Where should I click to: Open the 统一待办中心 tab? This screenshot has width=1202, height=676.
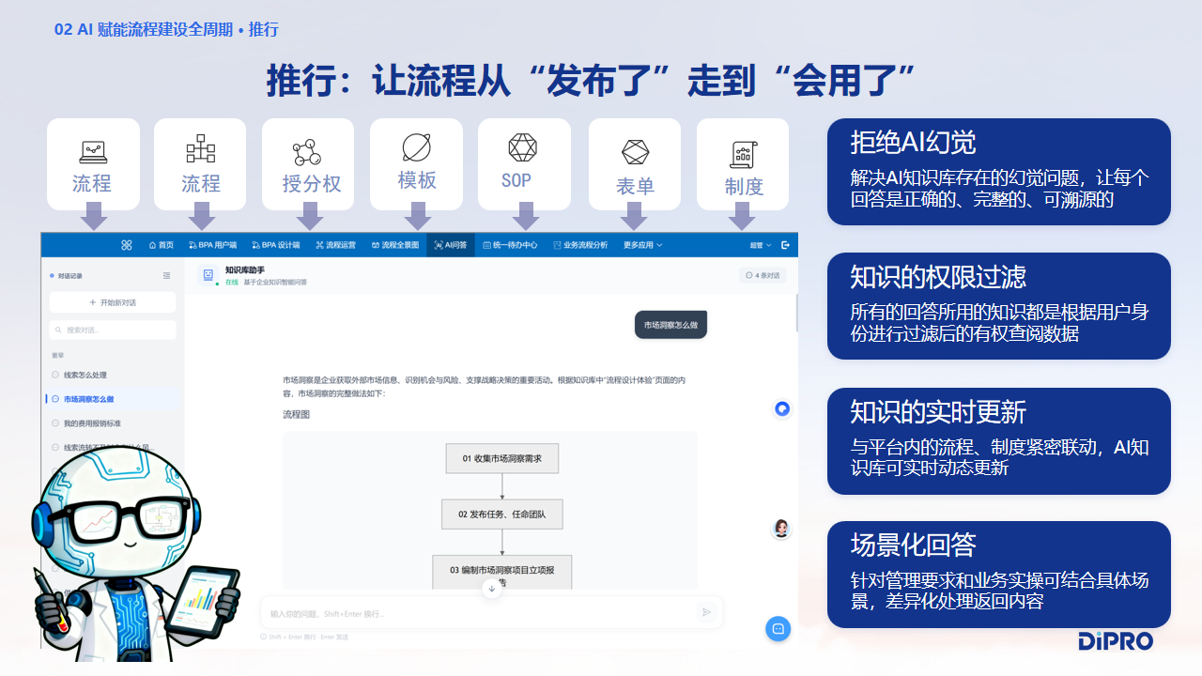510,245
